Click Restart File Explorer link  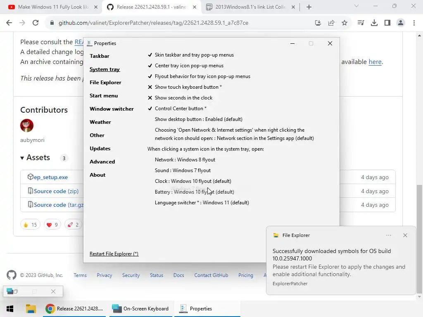(114, 254)
